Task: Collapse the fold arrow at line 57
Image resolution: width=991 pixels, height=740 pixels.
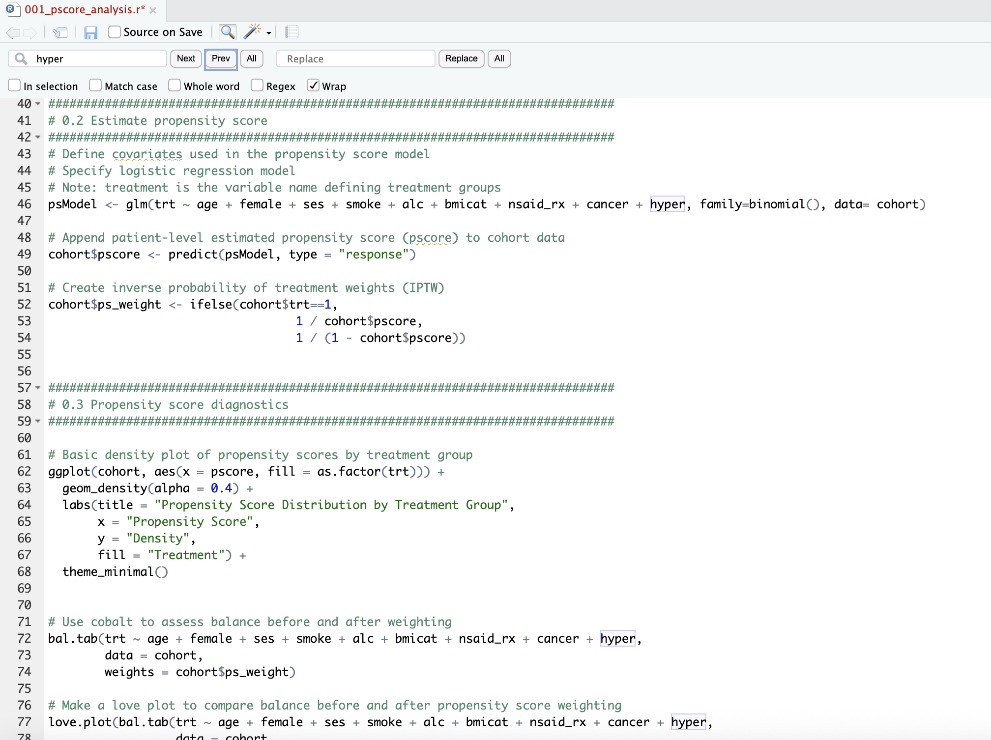Action: (38, 388)
